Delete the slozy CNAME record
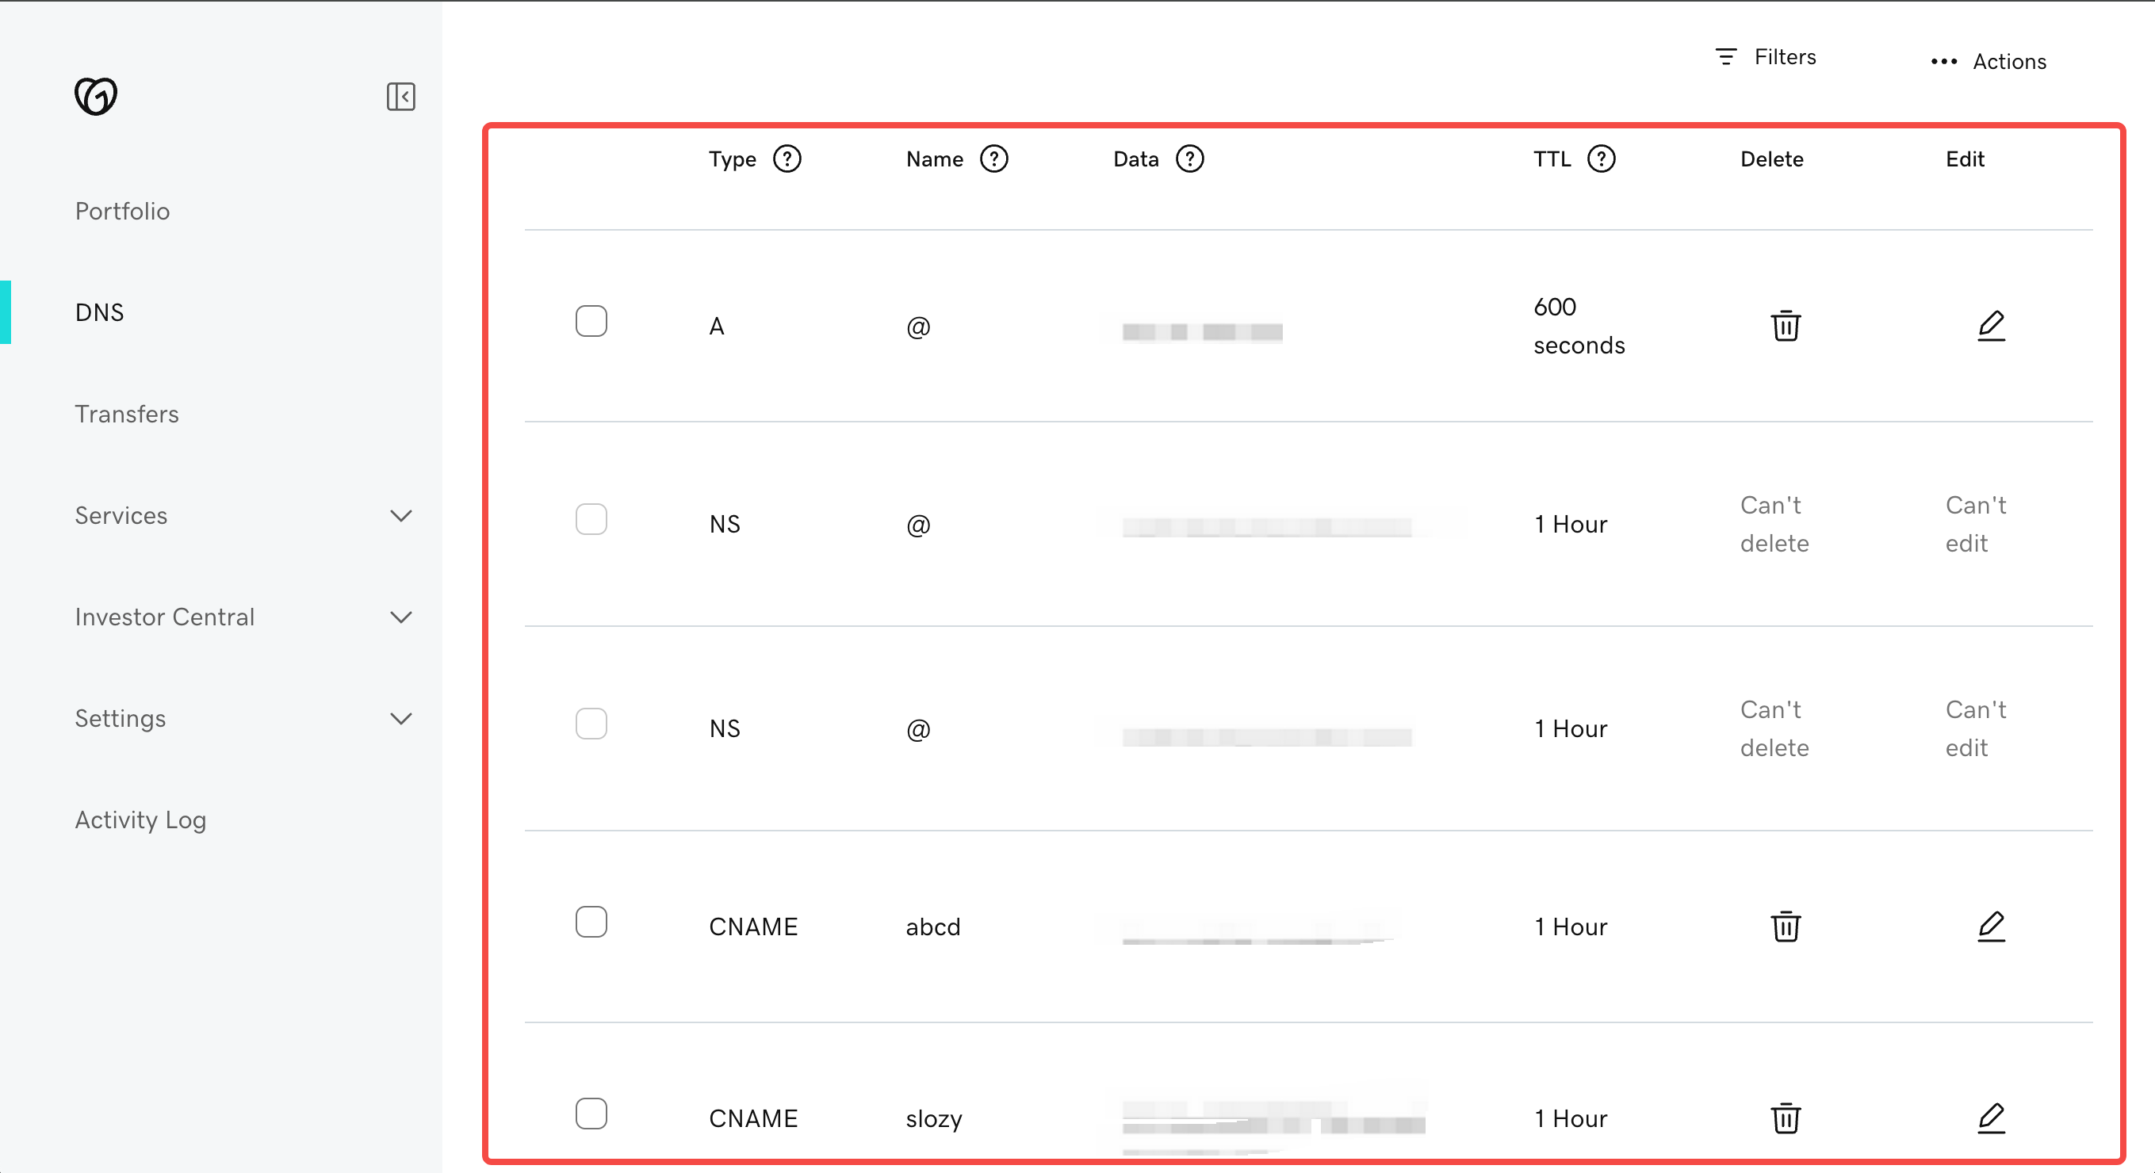This screenshot has height=1173, width=2155. (1785, 1117)
